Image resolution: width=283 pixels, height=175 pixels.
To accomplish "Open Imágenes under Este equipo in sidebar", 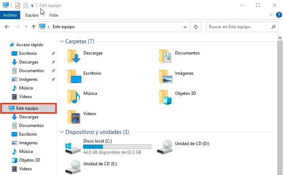I will [x=25, y=143].
